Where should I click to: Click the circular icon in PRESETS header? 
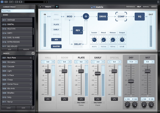[33, 53]
